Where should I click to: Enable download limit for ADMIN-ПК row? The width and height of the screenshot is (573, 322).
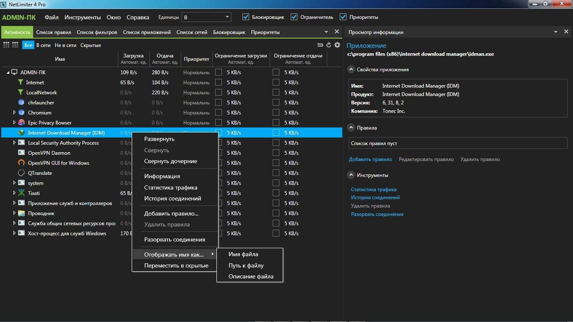(219, 72)
